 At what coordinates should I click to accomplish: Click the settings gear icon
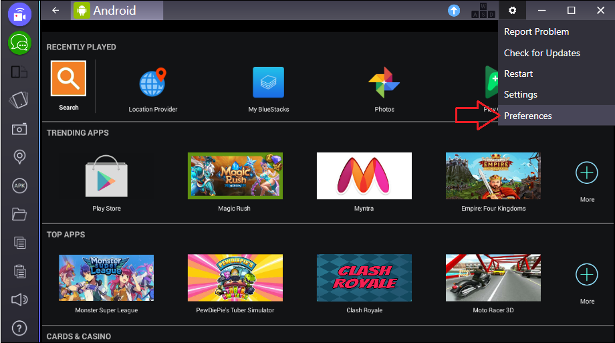coord(512,11)
